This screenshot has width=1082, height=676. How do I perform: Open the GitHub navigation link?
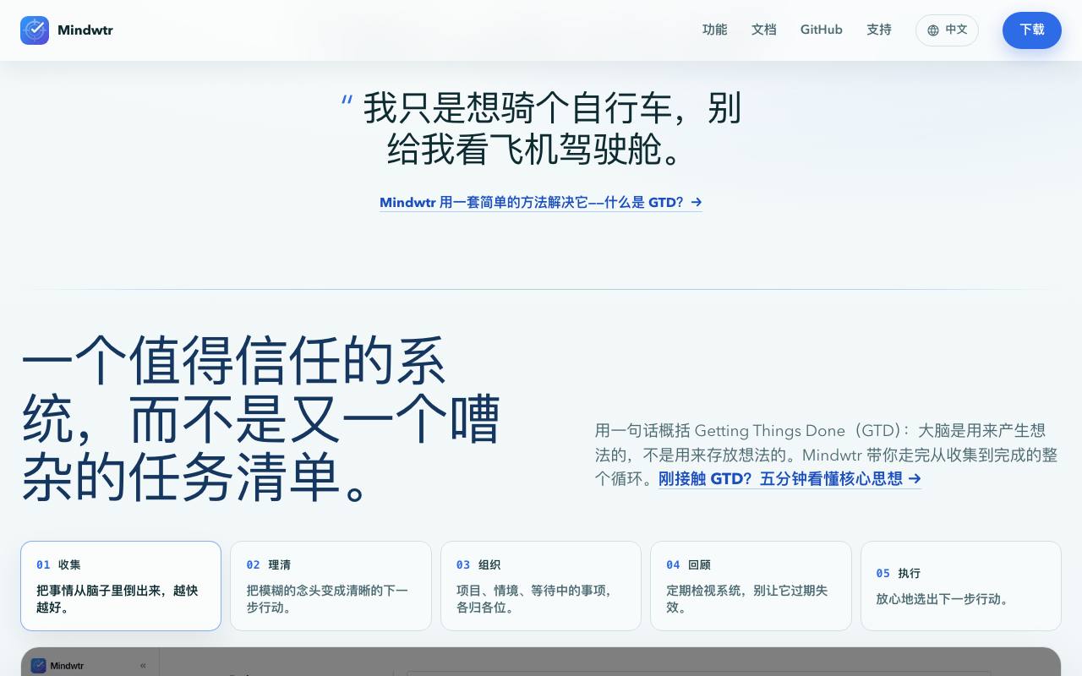point(822,30)
